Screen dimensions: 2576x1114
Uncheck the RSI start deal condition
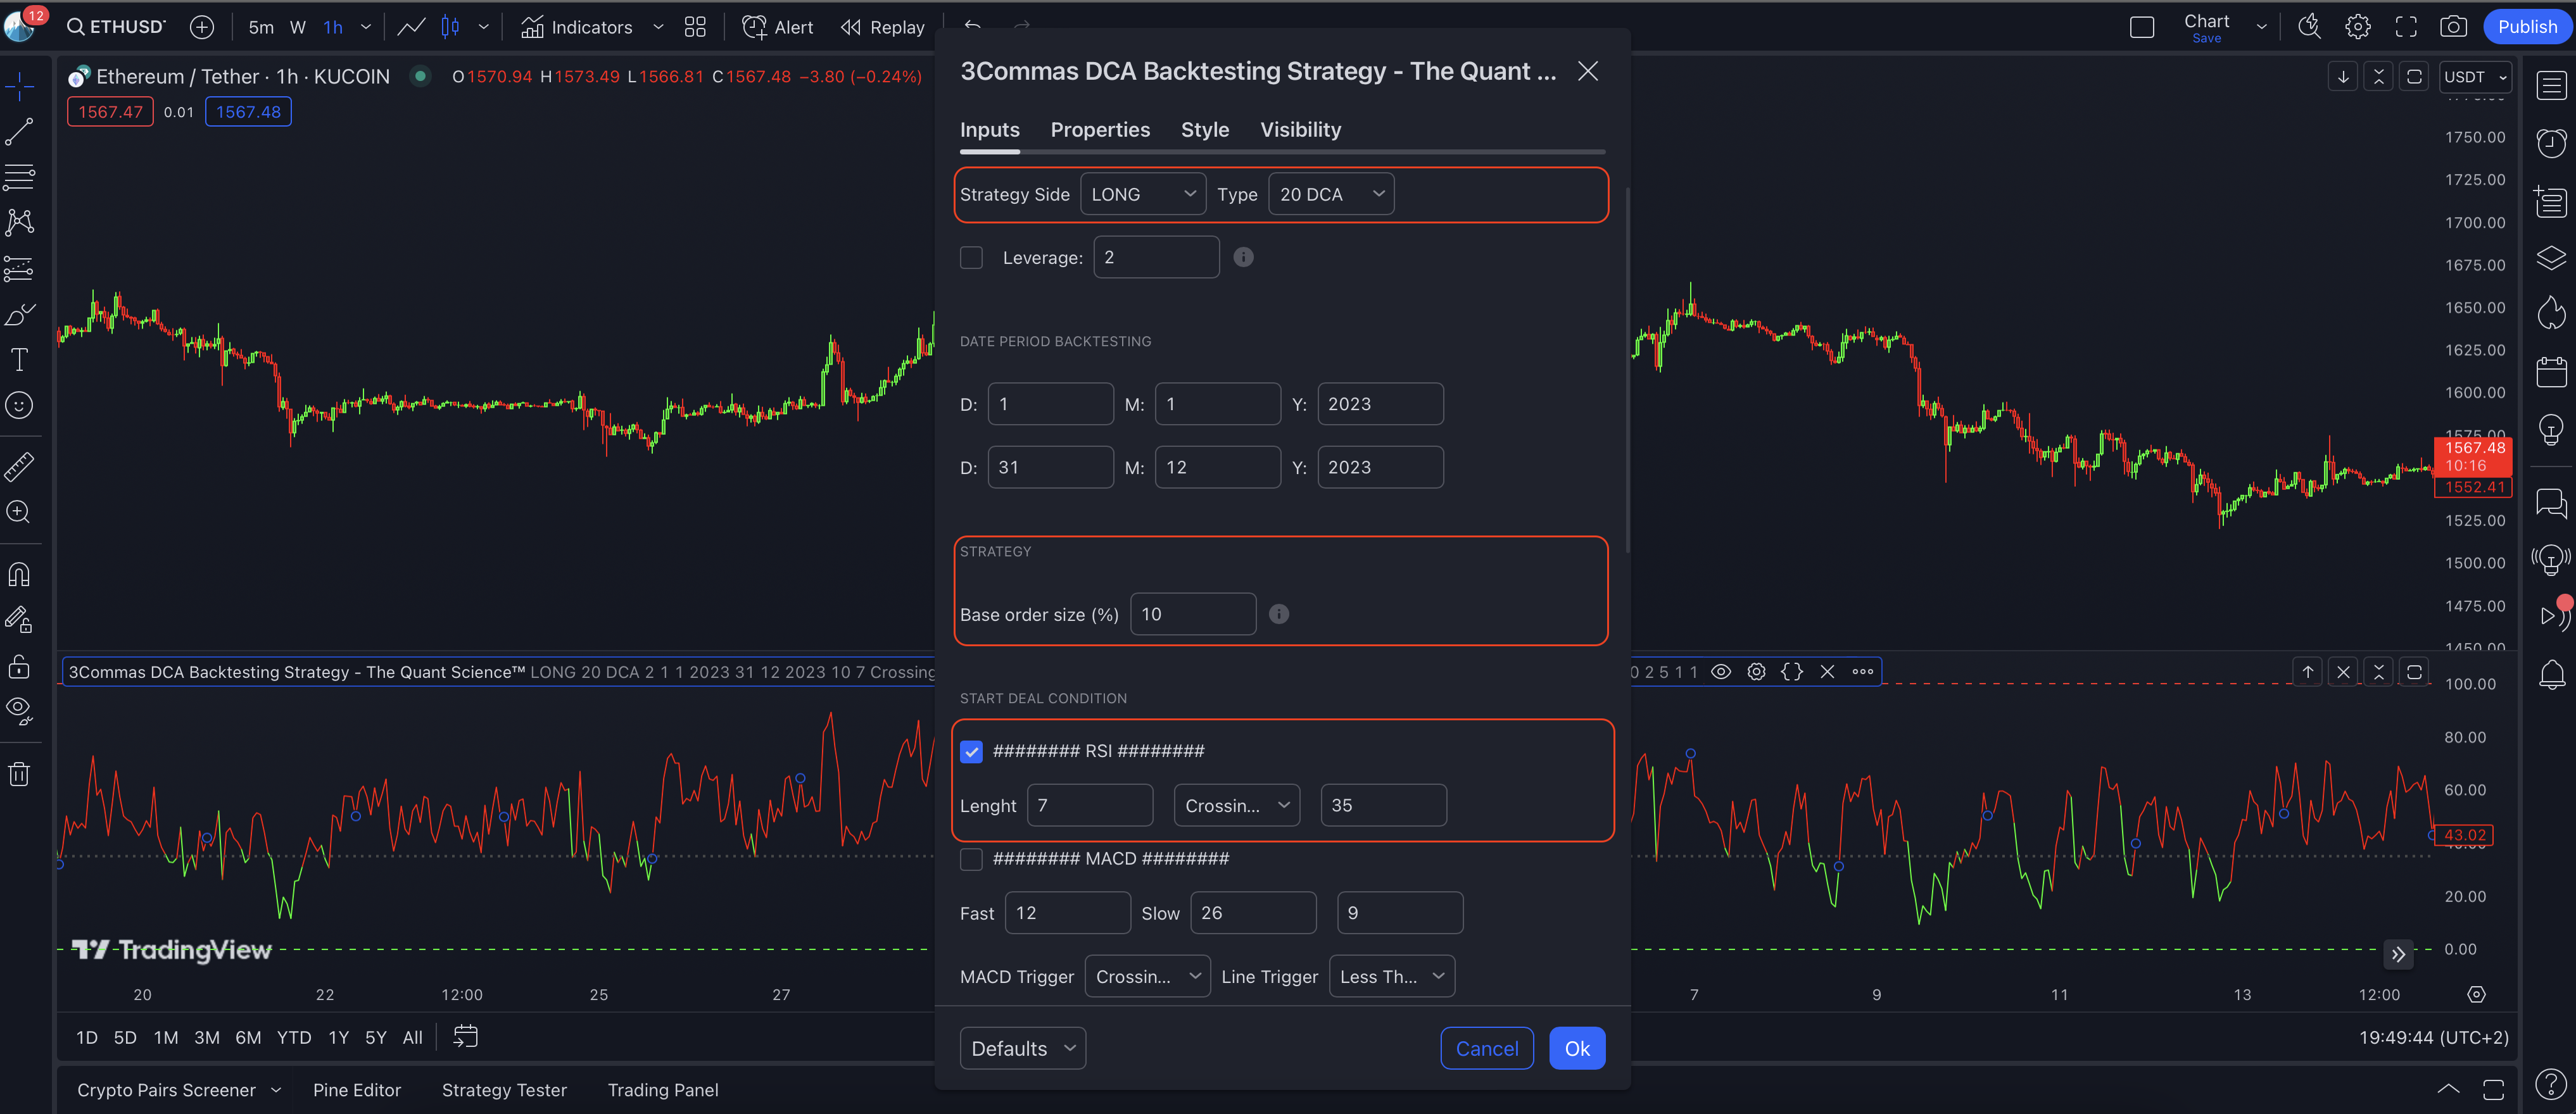[971, 751]
